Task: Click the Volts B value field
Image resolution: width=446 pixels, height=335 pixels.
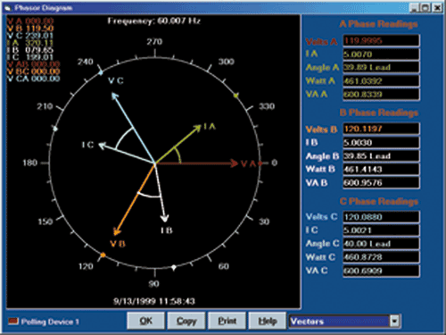Action: click(x=381, y=129)
